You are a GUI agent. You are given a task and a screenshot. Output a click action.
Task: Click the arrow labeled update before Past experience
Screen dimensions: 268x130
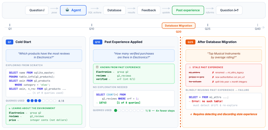click(x=166, y=8)
